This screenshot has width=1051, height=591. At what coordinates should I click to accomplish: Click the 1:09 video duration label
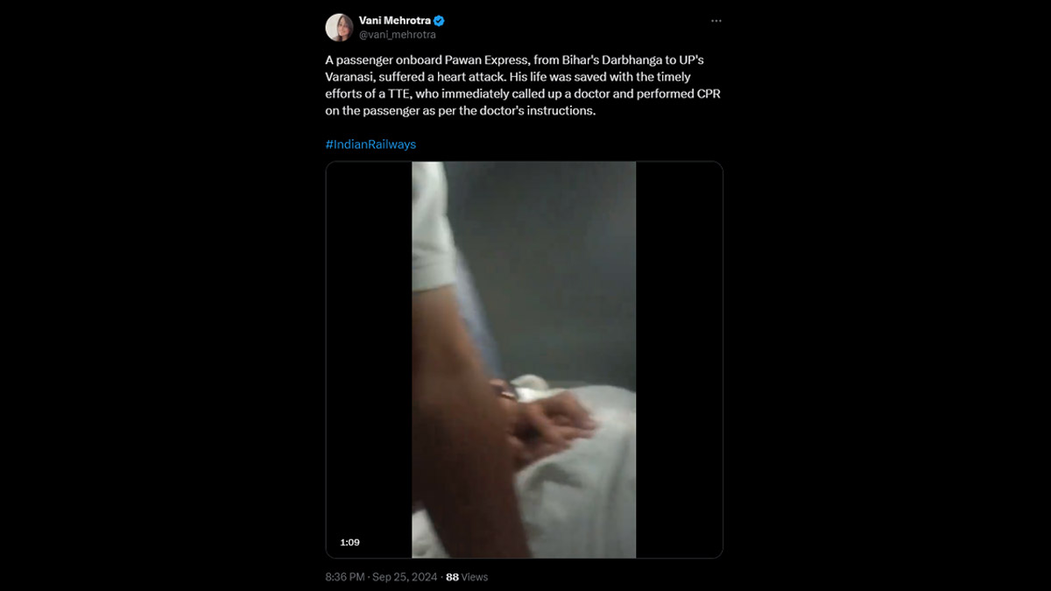349,543
